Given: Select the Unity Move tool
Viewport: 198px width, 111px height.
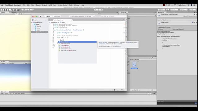Looking at the screenshot, I should 6,10.
